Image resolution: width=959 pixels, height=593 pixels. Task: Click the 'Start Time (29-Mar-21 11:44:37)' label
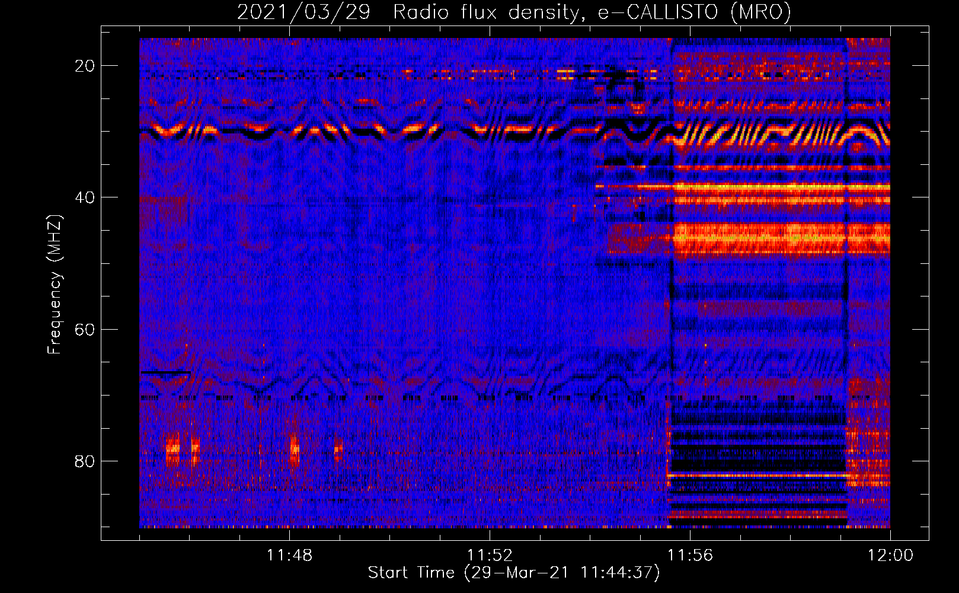coord(514,573)
